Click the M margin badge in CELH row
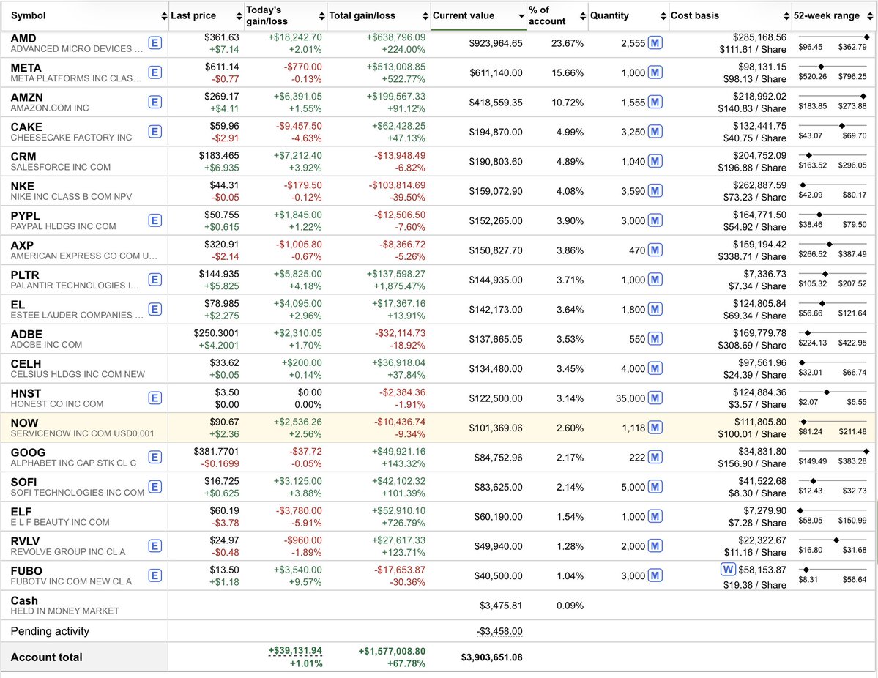878x678 pixels. coord(655,368)
